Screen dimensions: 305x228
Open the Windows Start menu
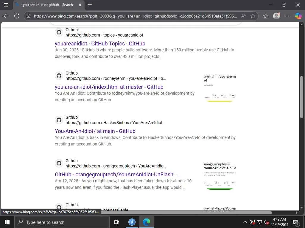click(7, 222)
